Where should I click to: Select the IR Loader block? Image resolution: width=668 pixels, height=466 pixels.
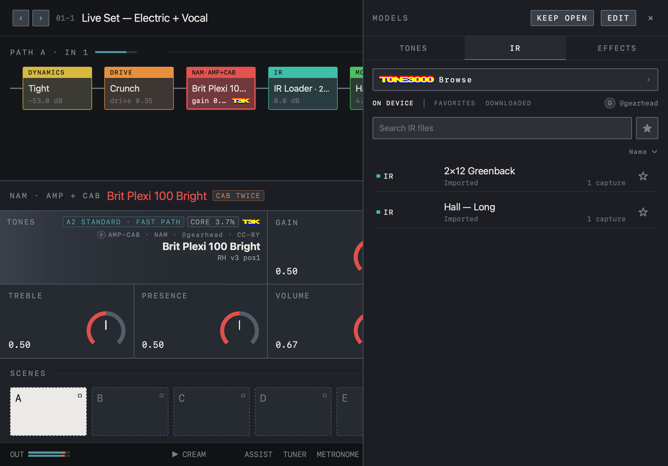click(303, 88)
